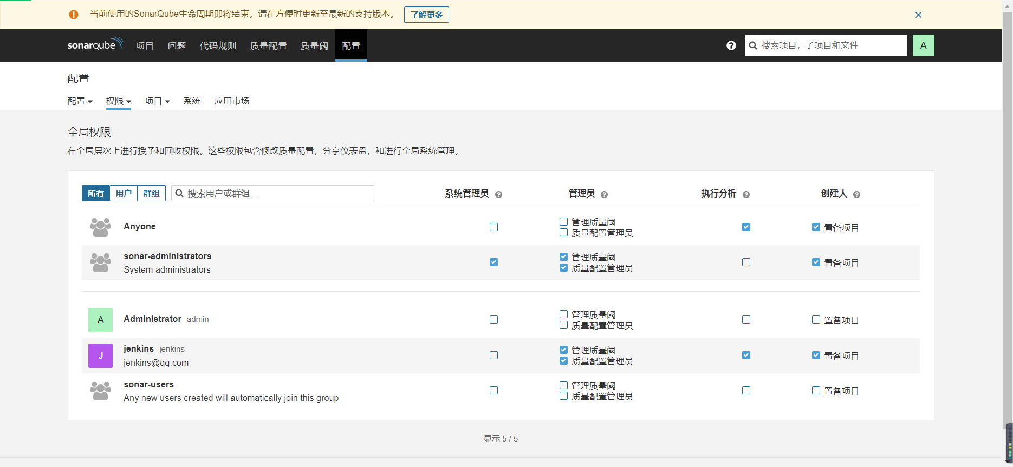
Task: Focus the global 搜索项目 search box
Action: pyautogui.click(x=826, y=45)
